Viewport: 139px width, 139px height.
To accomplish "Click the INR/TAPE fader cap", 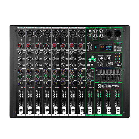I will coord(90,110).
